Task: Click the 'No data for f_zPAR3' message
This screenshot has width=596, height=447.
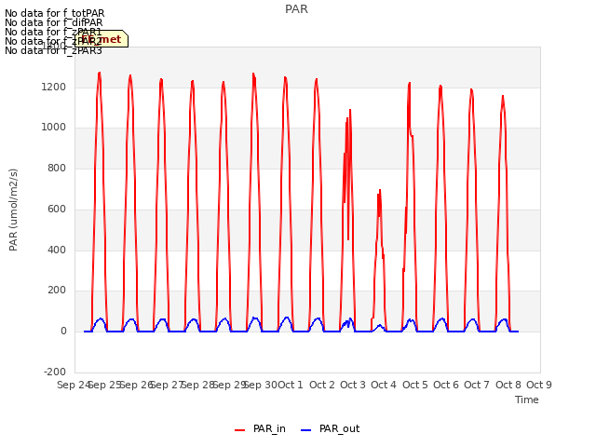Action: pyautogui.click(x=53, y=50)
